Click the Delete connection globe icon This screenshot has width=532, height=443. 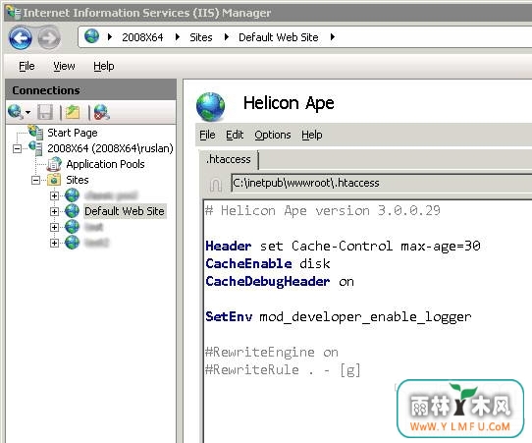101,112
